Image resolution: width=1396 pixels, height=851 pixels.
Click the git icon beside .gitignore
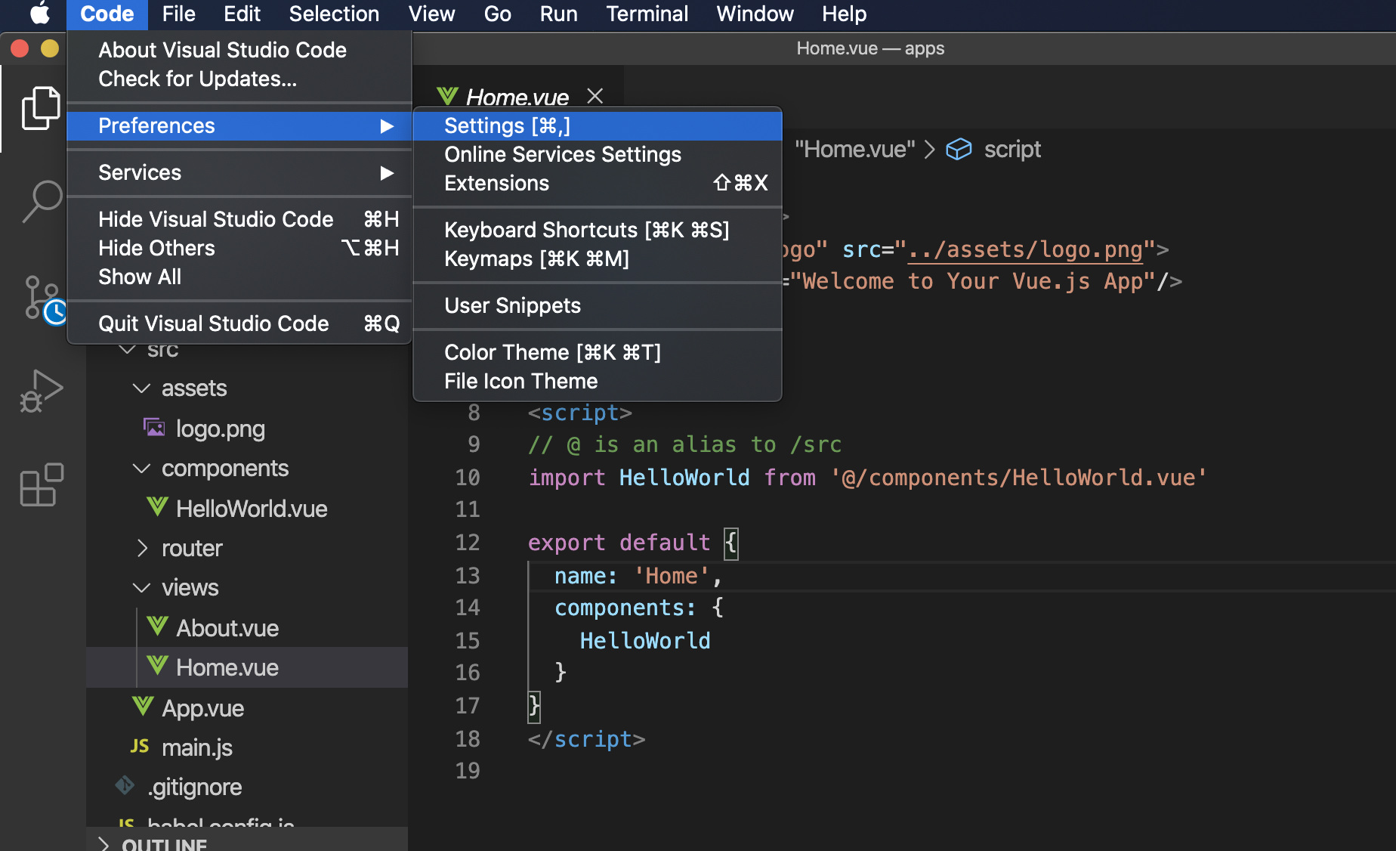(125, 786)
